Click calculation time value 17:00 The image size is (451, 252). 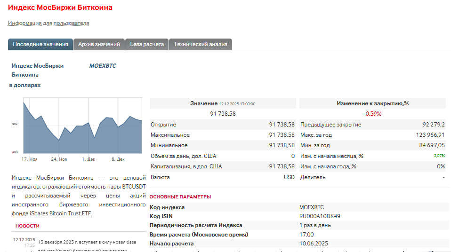(306, 235)
